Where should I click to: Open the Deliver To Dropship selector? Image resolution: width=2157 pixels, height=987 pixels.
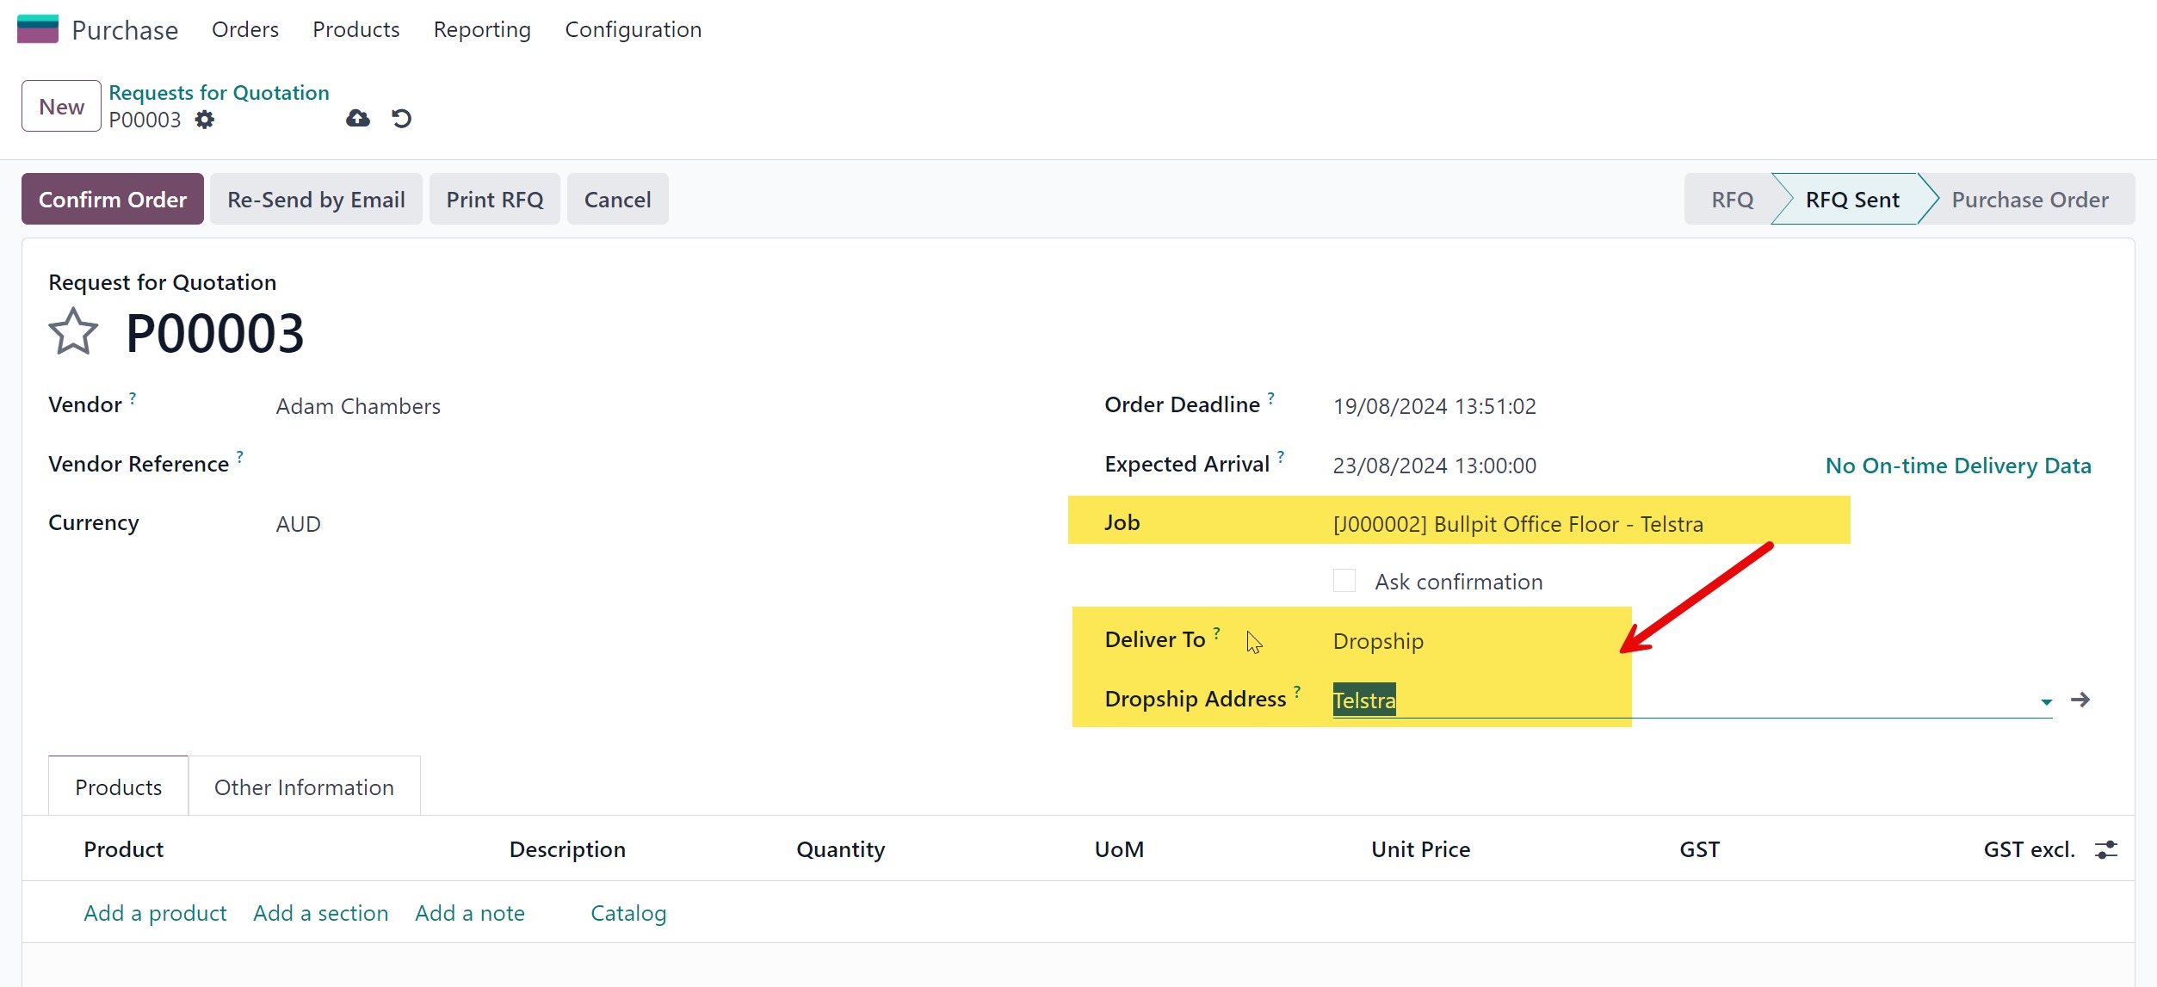pos(1378,642)
